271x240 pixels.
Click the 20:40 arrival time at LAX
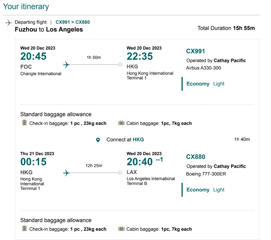[140, 162]
